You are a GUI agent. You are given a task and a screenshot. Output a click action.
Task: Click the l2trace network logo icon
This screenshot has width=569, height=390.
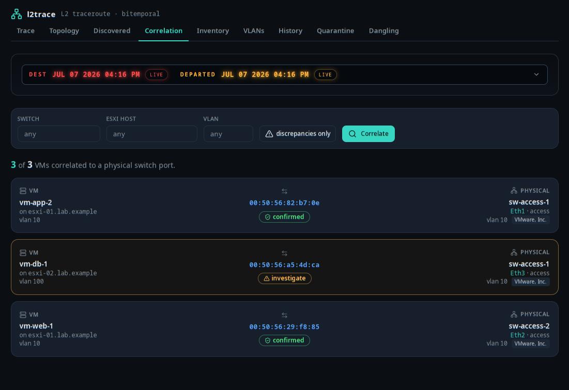[x=17, y=14]
